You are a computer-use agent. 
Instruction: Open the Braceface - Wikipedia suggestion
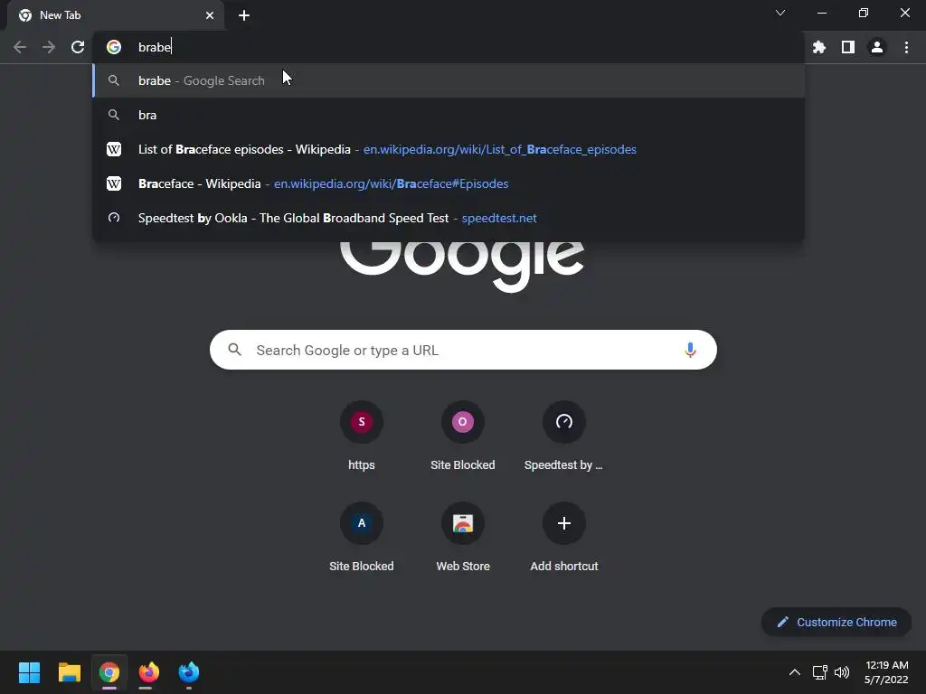pyautogui.click(x=449, y=183)
